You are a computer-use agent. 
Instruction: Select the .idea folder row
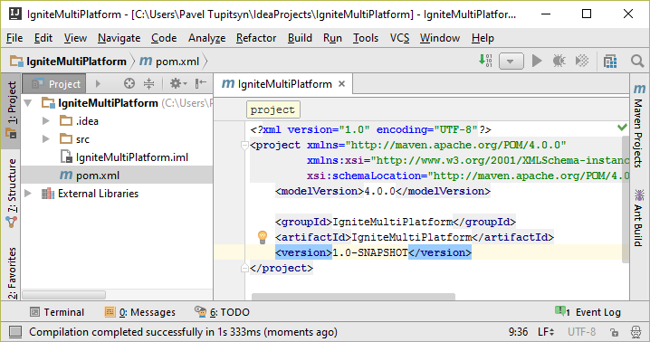click(117, 121)
